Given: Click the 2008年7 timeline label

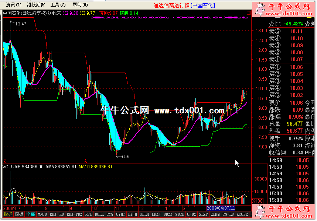Looking at the screenshot, I should pos(12,208).
